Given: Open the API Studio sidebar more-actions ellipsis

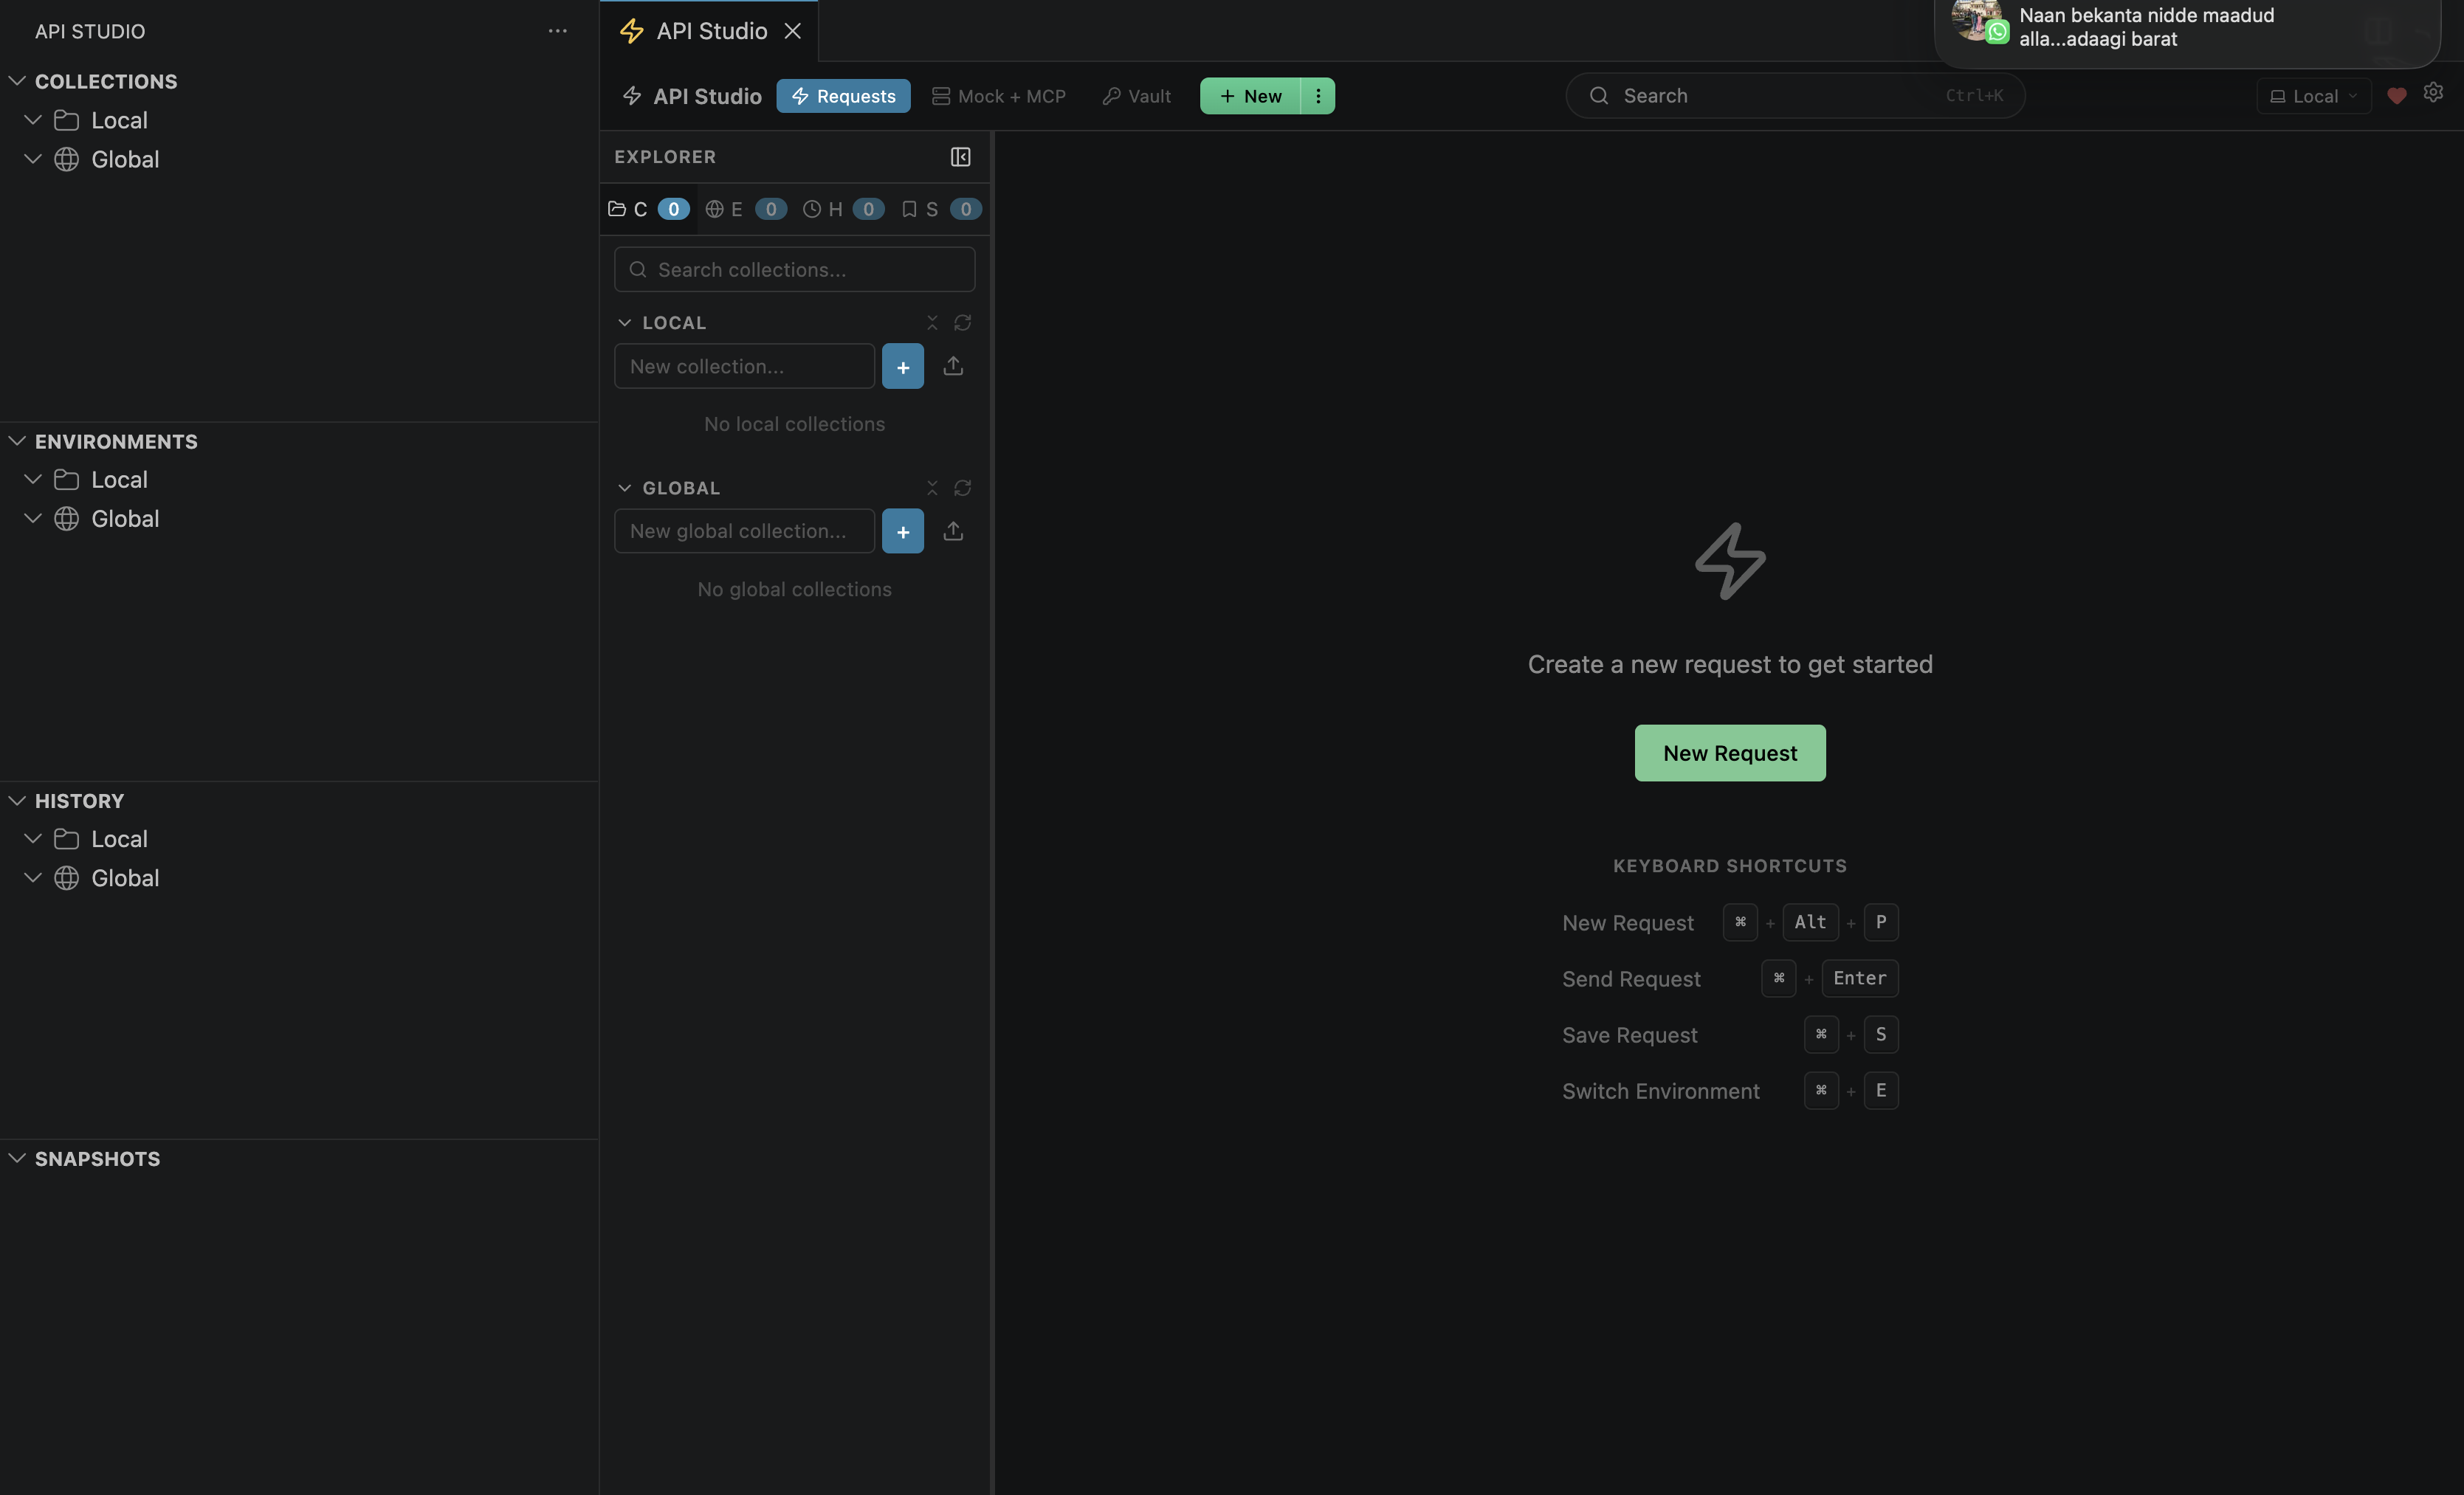Looking at the screenshot, I should coord(557,31).
